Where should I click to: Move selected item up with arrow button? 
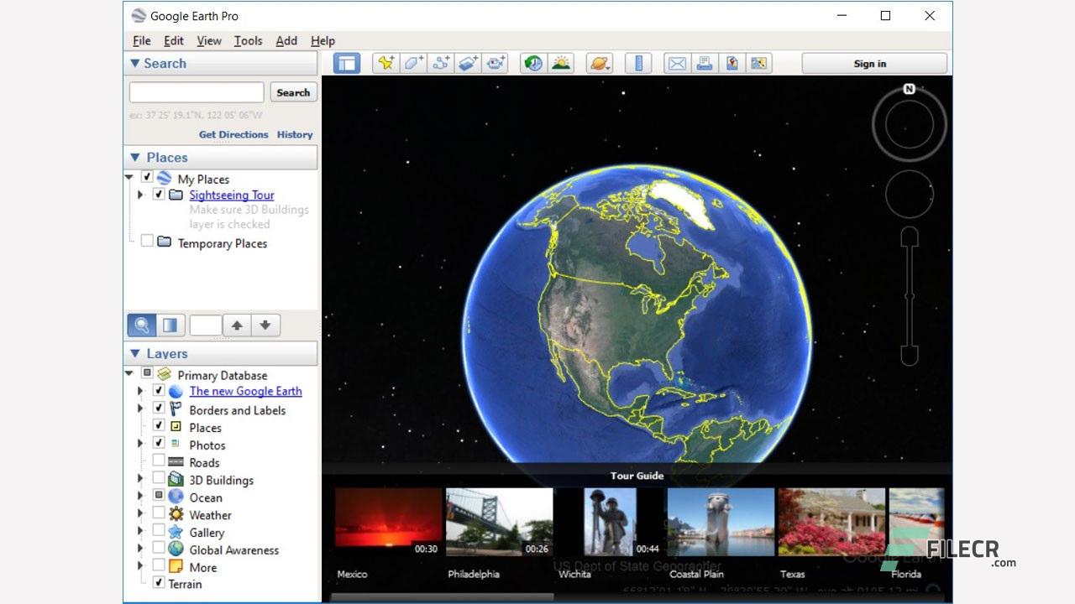coord(237,325)
